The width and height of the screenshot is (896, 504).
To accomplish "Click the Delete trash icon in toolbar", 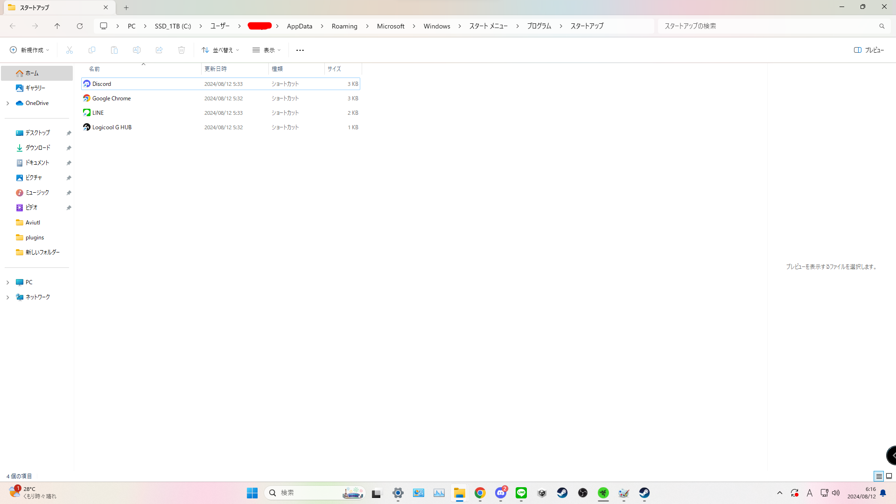I will click(182, 50).
